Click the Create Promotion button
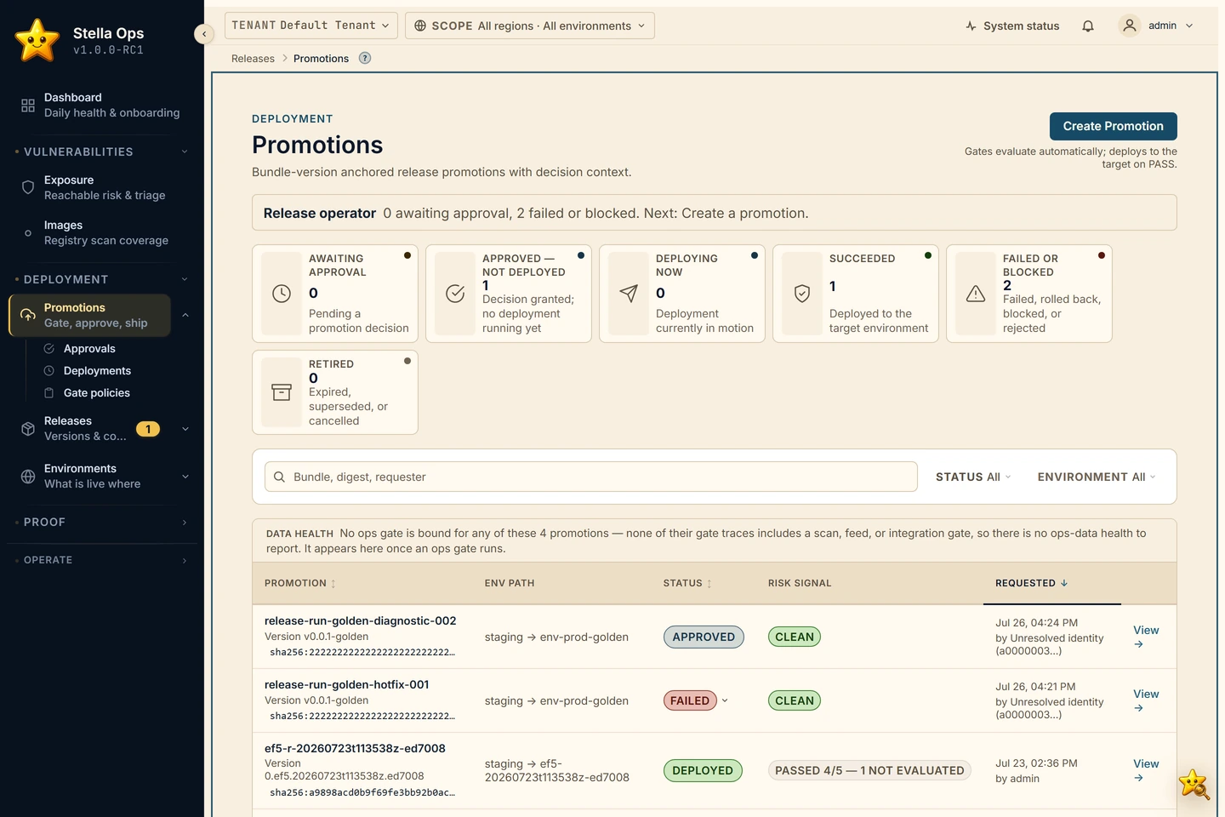This screenshot has height=817, width=1225. pyautogui.click(x=1113, y=126)
